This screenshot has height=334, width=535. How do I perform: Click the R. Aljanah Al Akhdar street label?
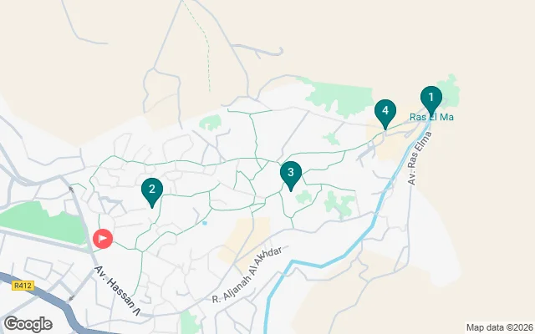pos(247,275)
